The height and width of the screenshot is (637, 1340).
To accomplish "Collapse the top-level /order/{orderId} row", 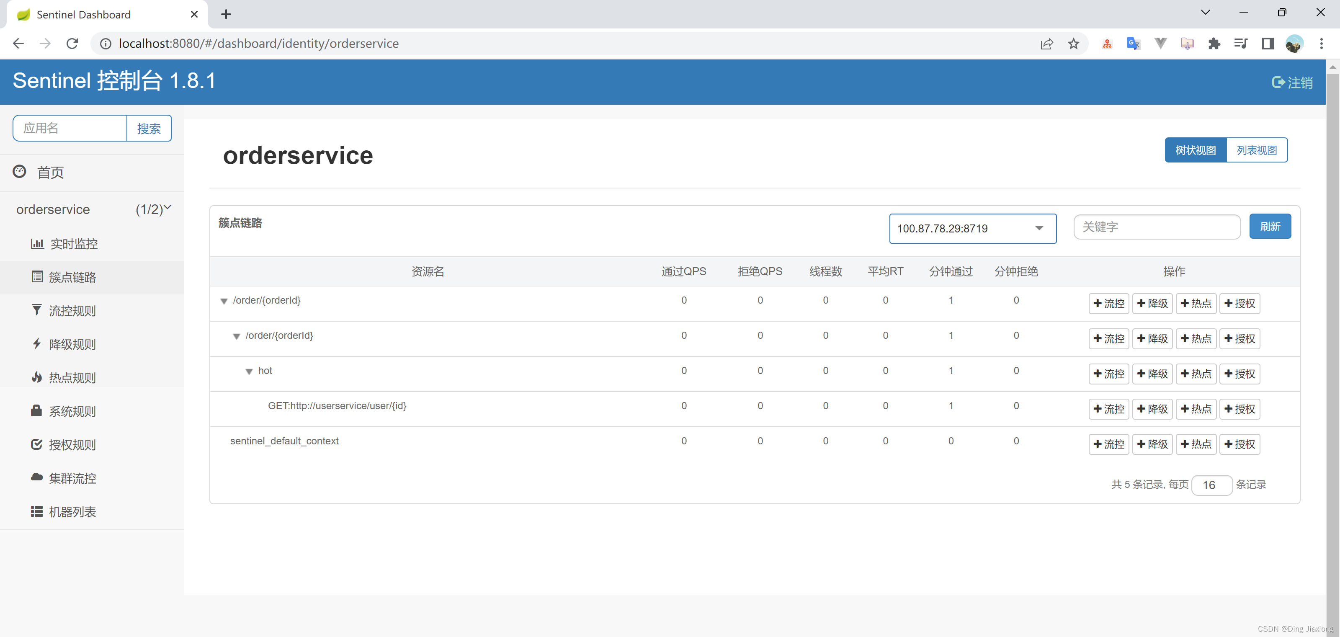I will pyautogui.click(x=224, y=301).
